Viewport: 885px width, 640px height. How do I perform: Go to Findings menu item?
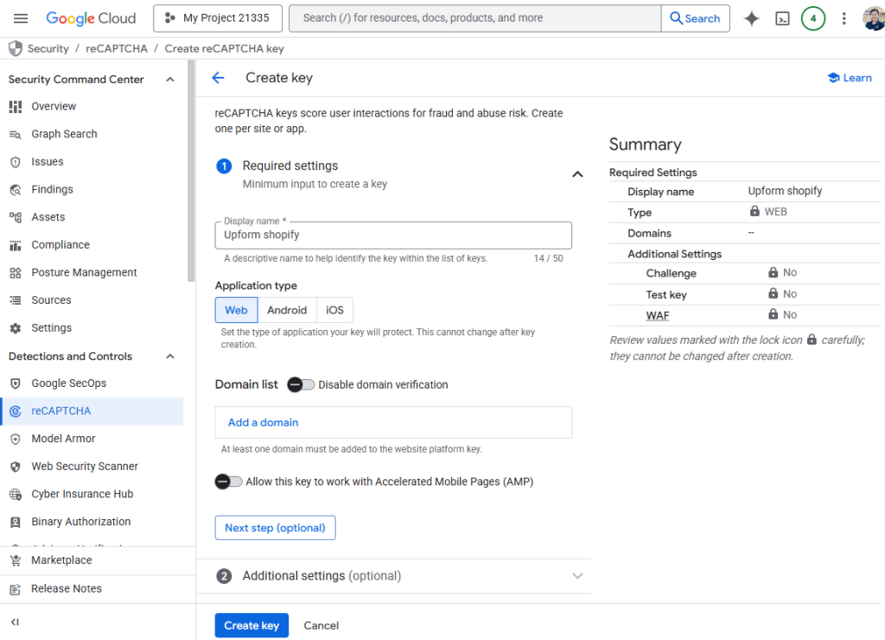click(x=52, y=189)
